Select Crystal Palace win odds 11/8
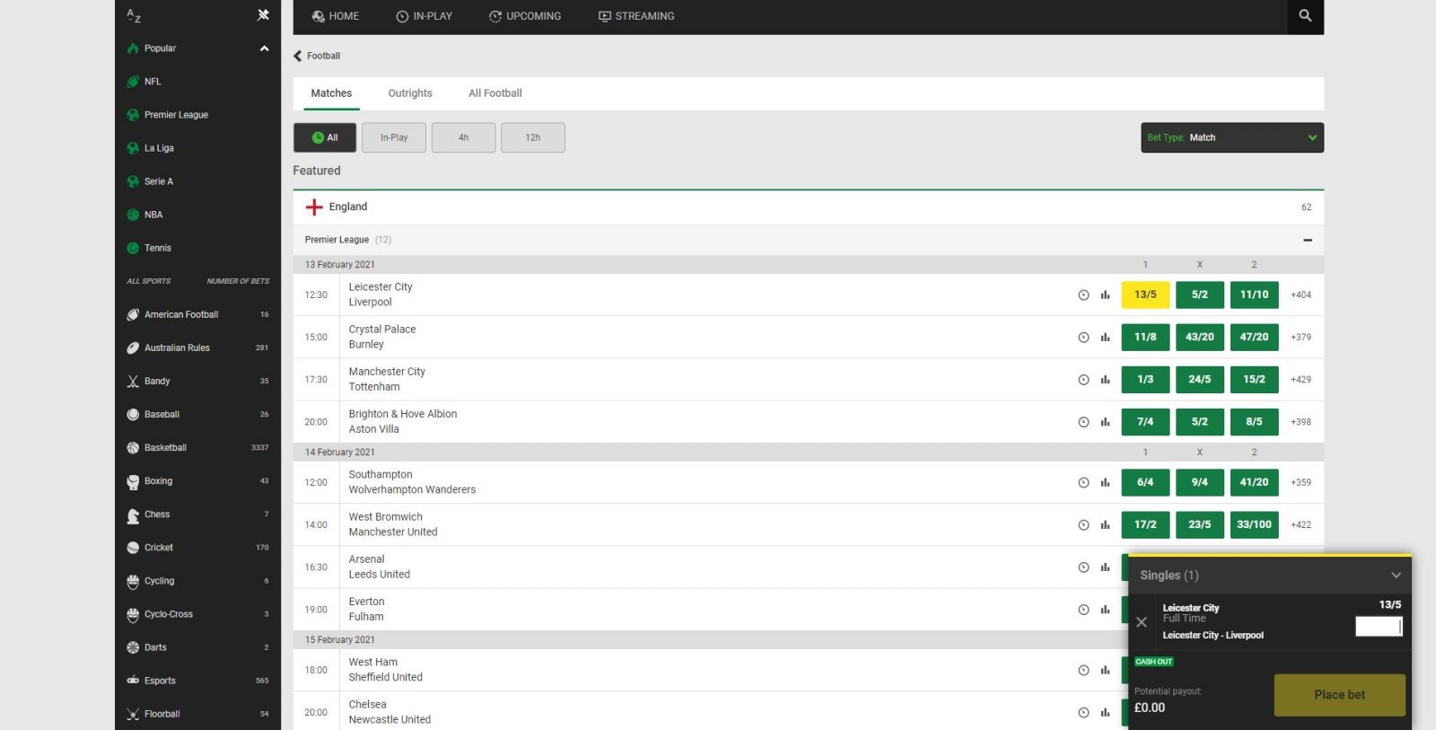1436x730 pixels. pyautogui.click(x=1145, y=337)
